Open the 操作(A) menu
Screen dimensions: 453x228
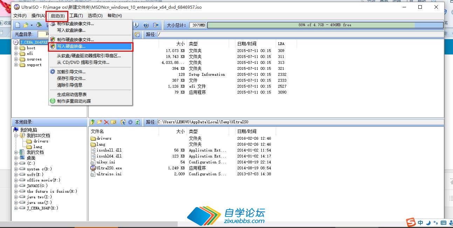click(38, 16)
